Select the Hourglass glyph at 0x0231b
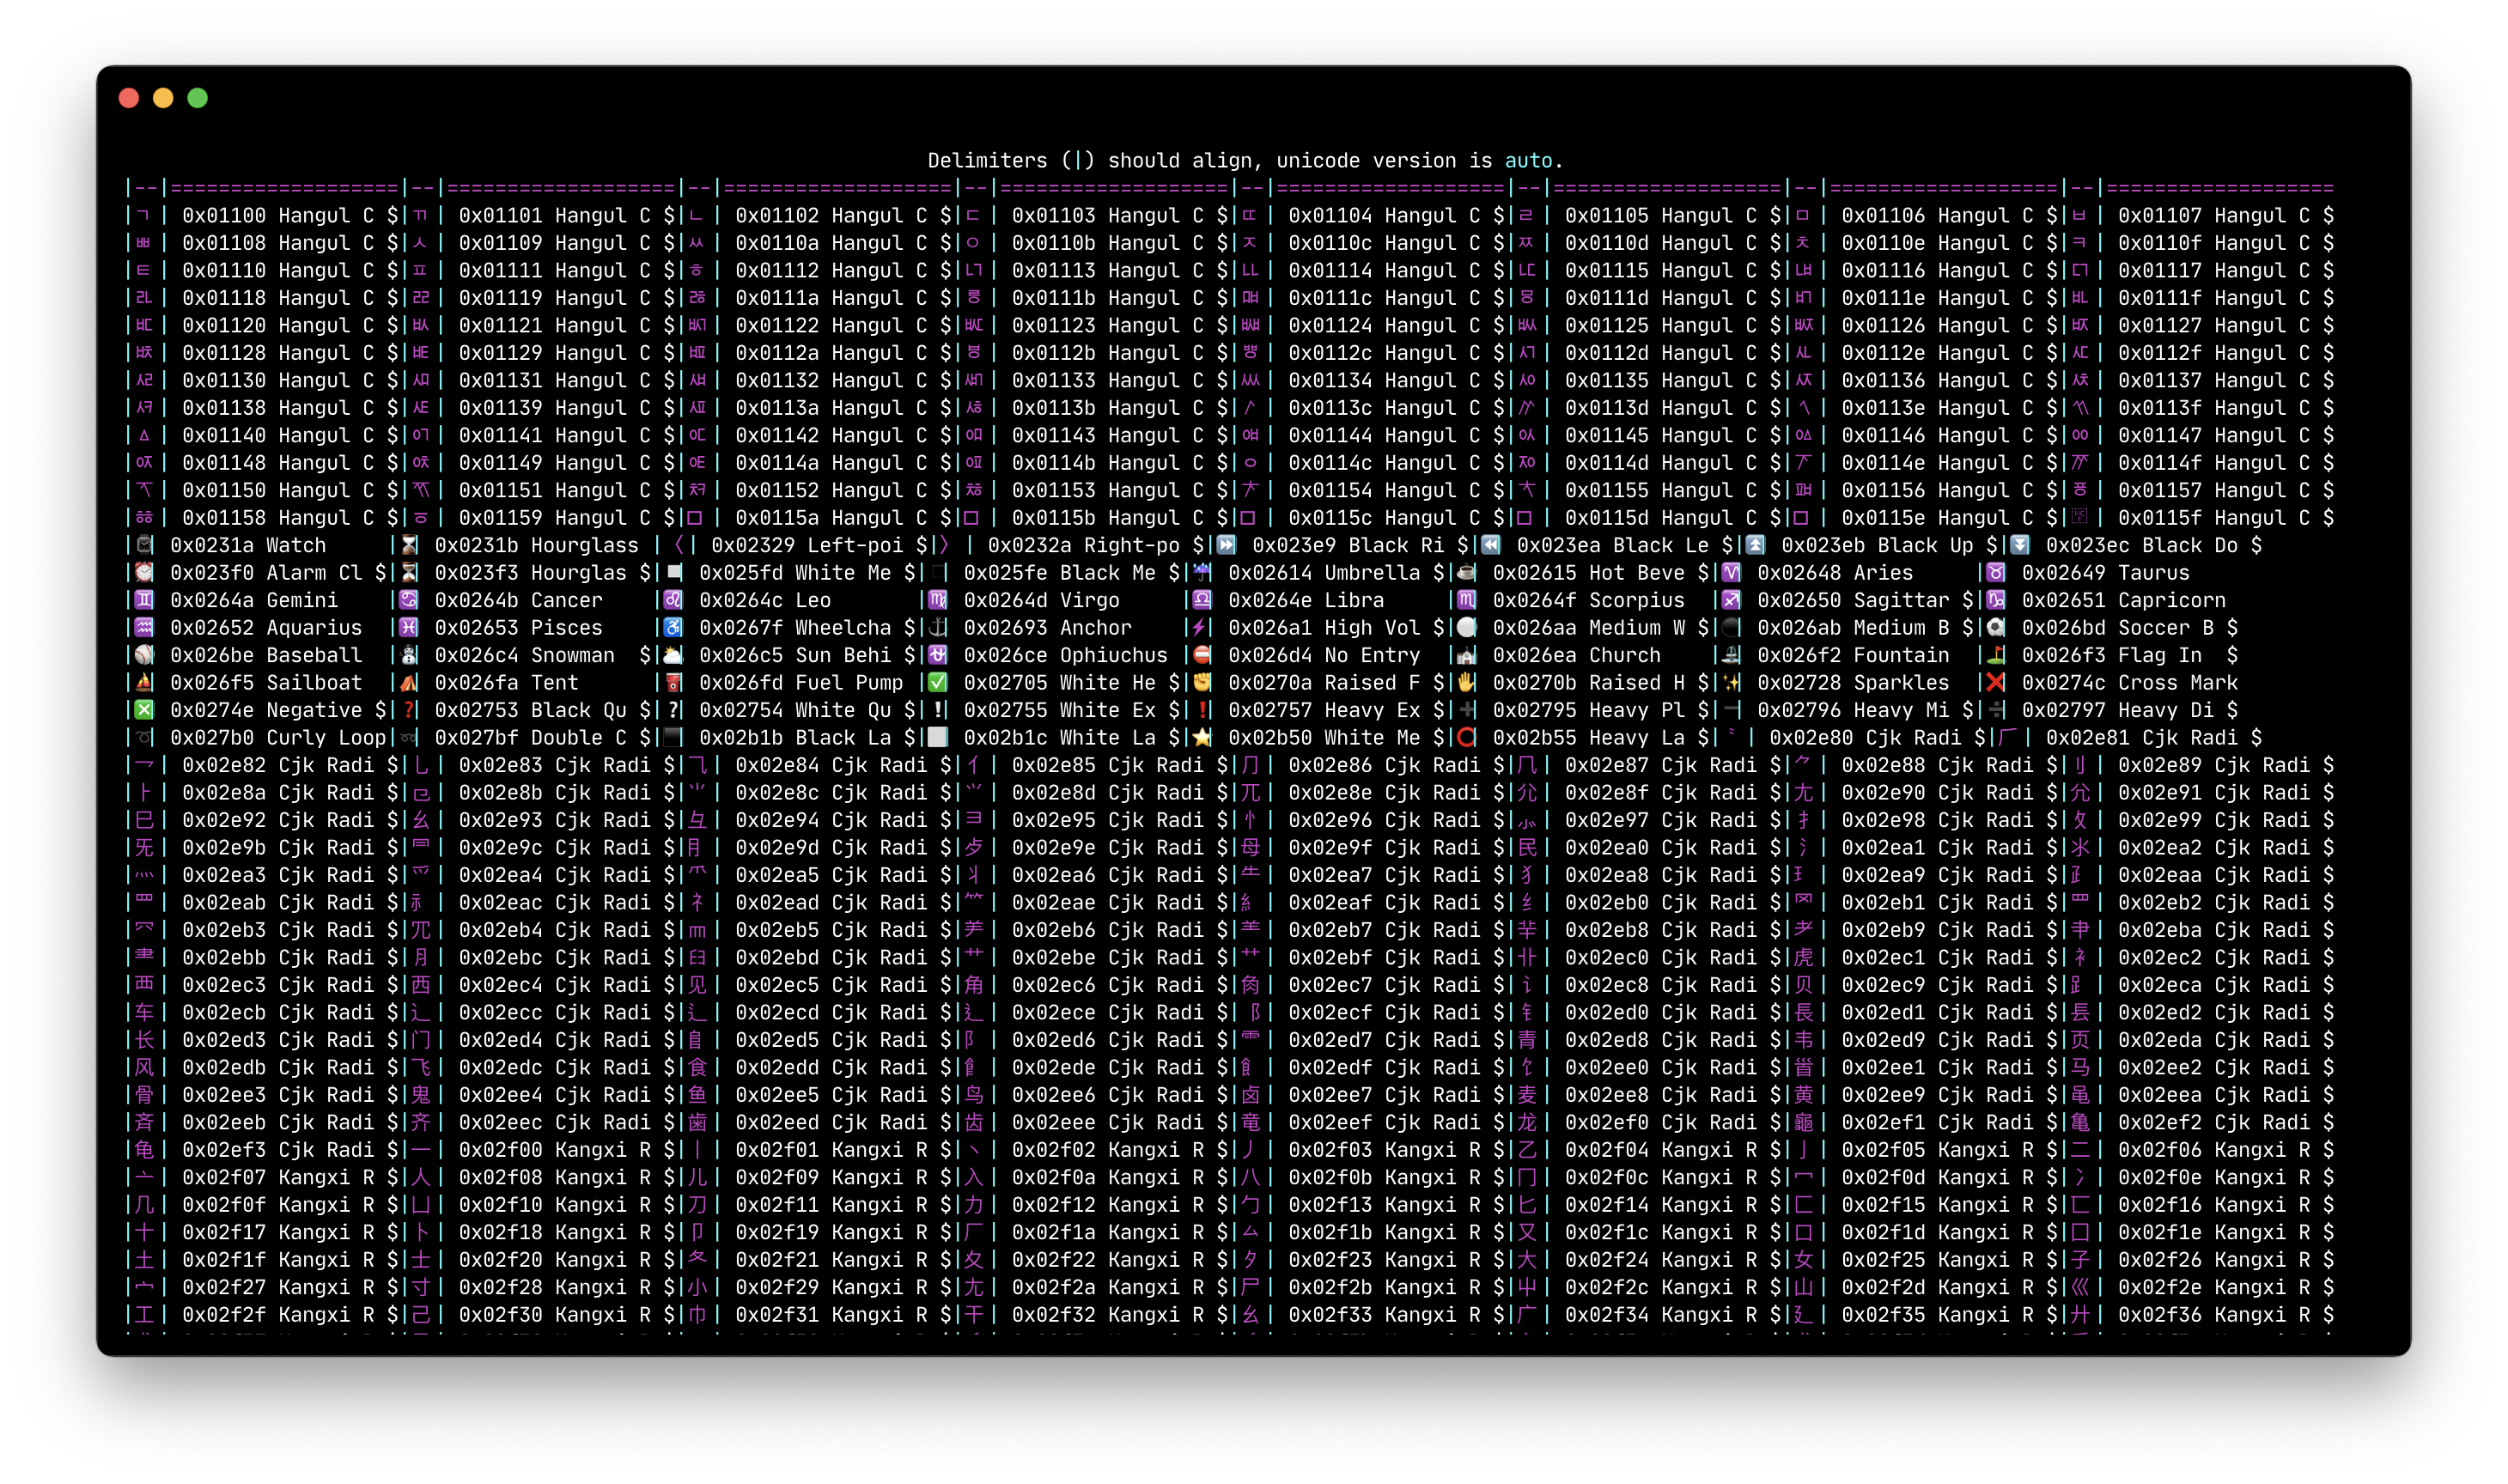This screenshot has height=1484, width=2508. pyautogui.click(x=407, y=544)
